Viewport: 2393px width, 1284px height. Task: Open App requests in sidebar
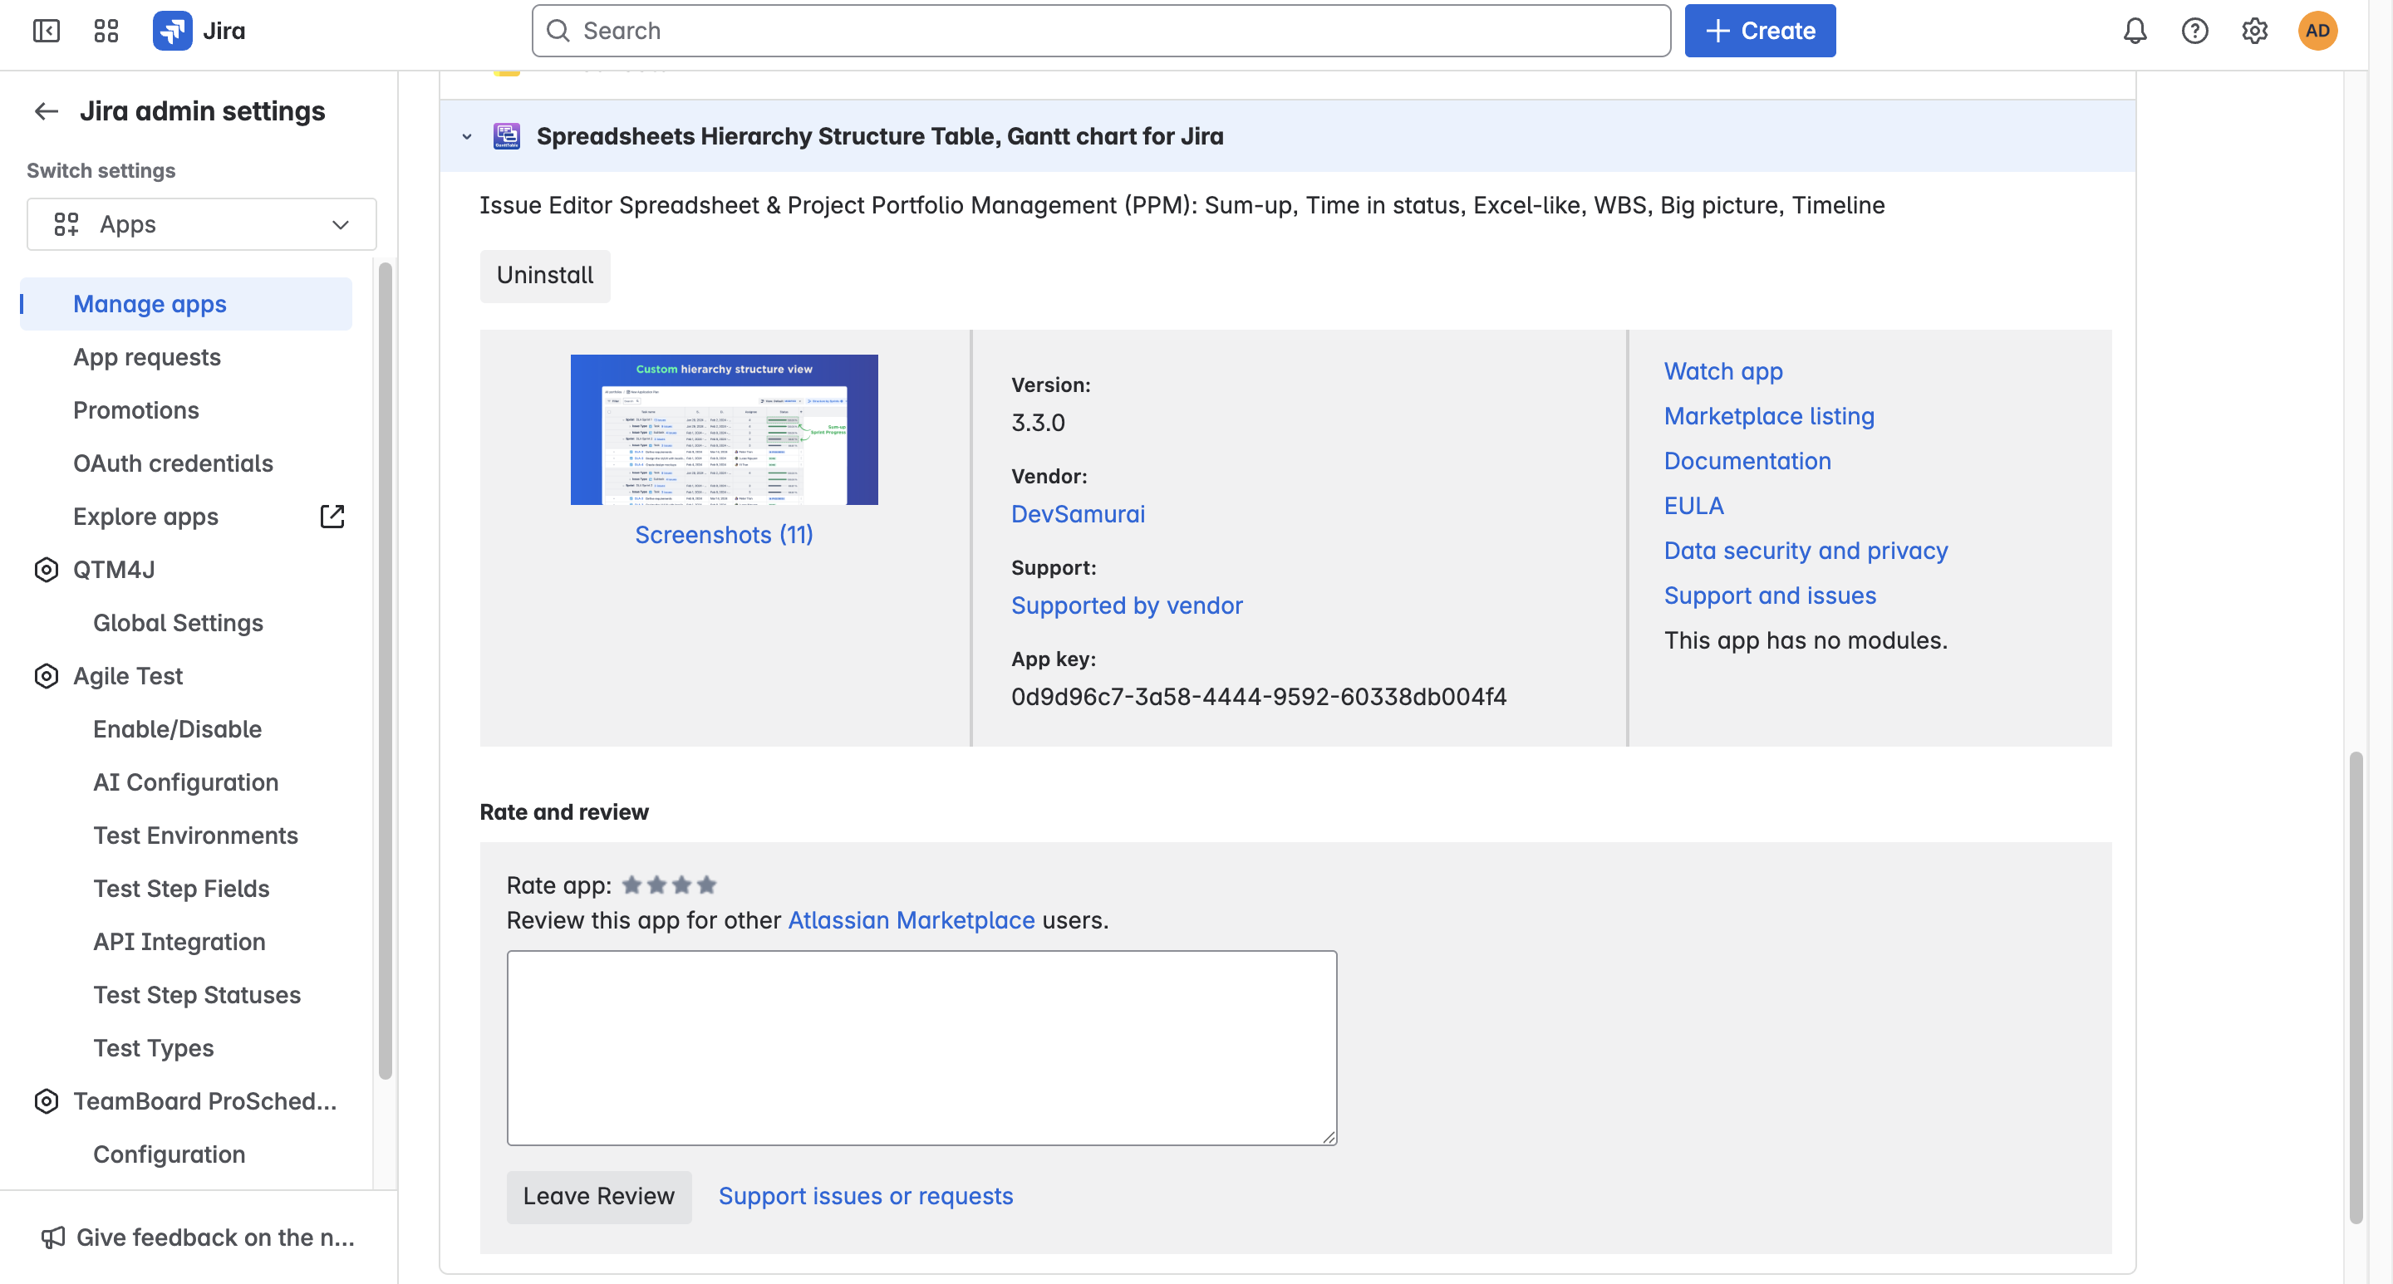(147, 356)
